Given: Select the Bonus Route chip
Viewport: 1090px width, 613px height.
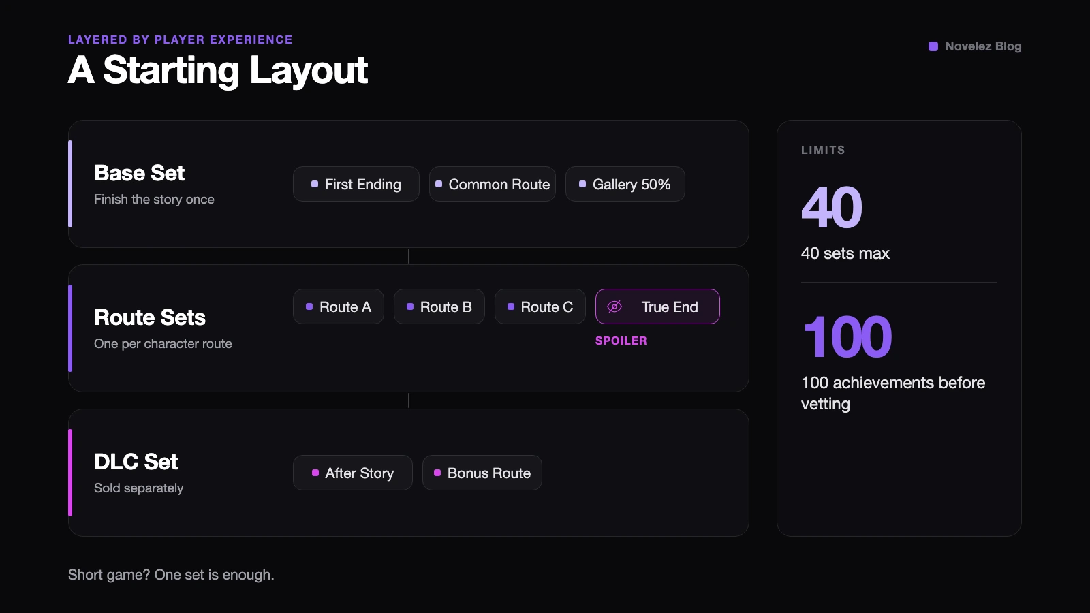Looking at the screenshot, I should [x=482, y=473].
